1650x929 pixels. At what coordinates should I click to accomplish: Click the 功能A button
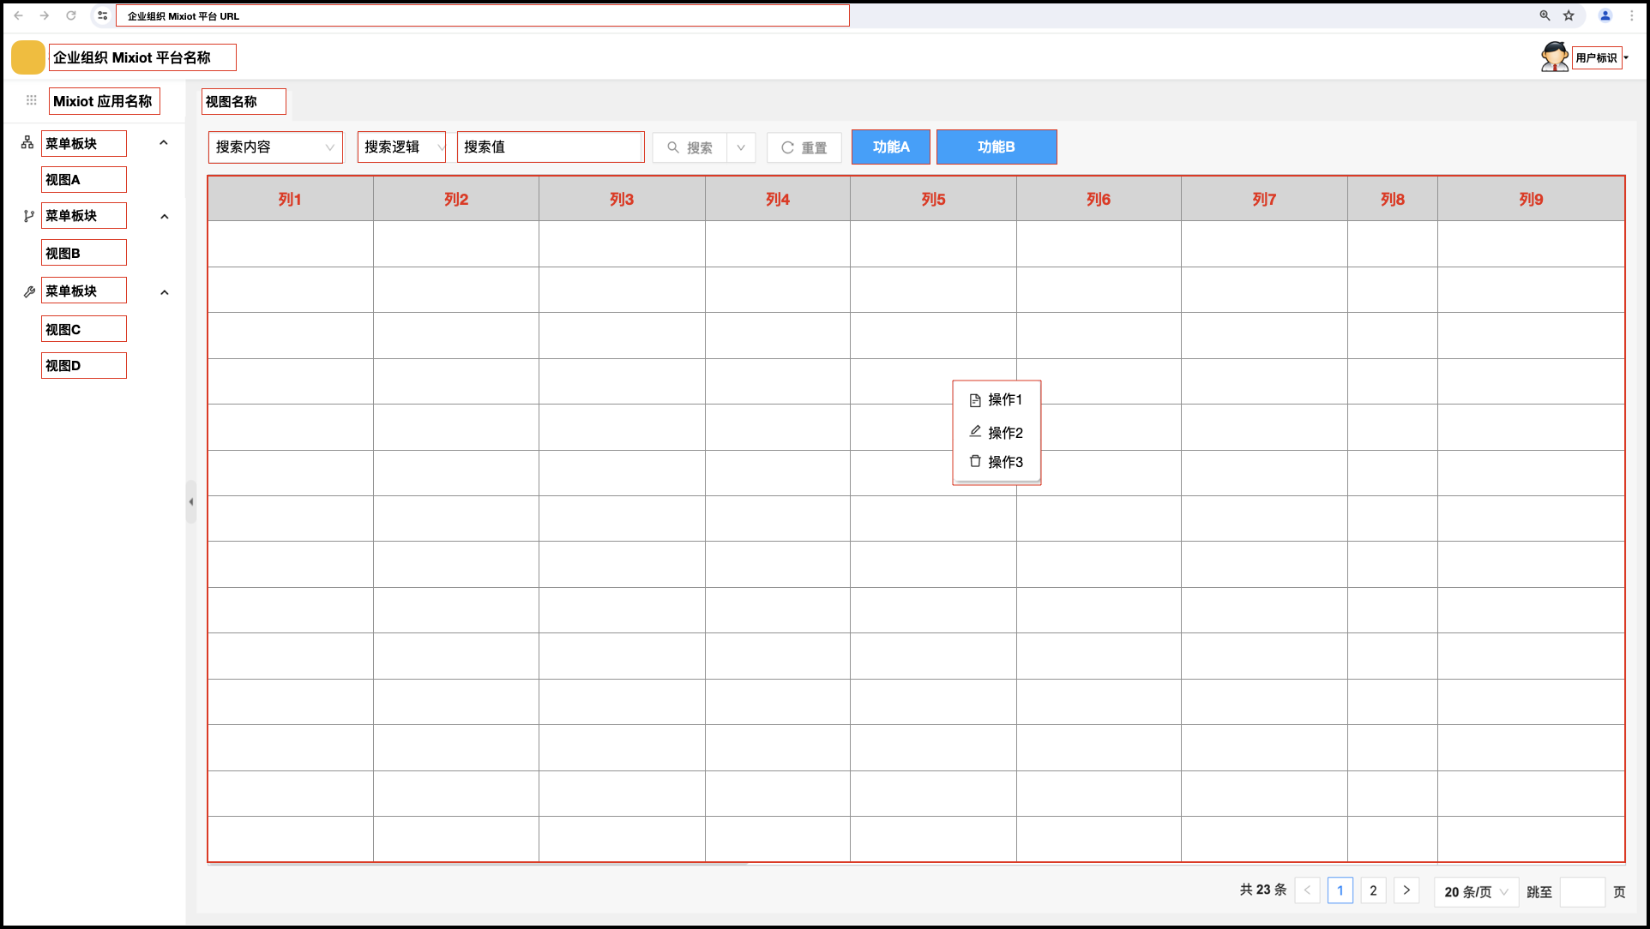click(890, 147)
